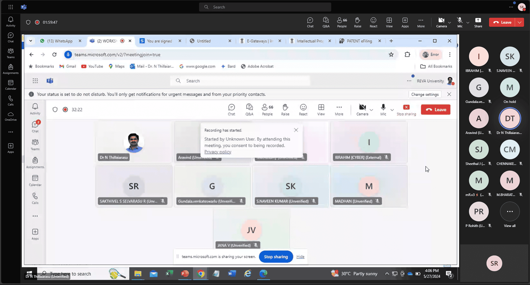Open OneDrive from the Teams sidebar
Screen dimensions: 530x285
10,116
